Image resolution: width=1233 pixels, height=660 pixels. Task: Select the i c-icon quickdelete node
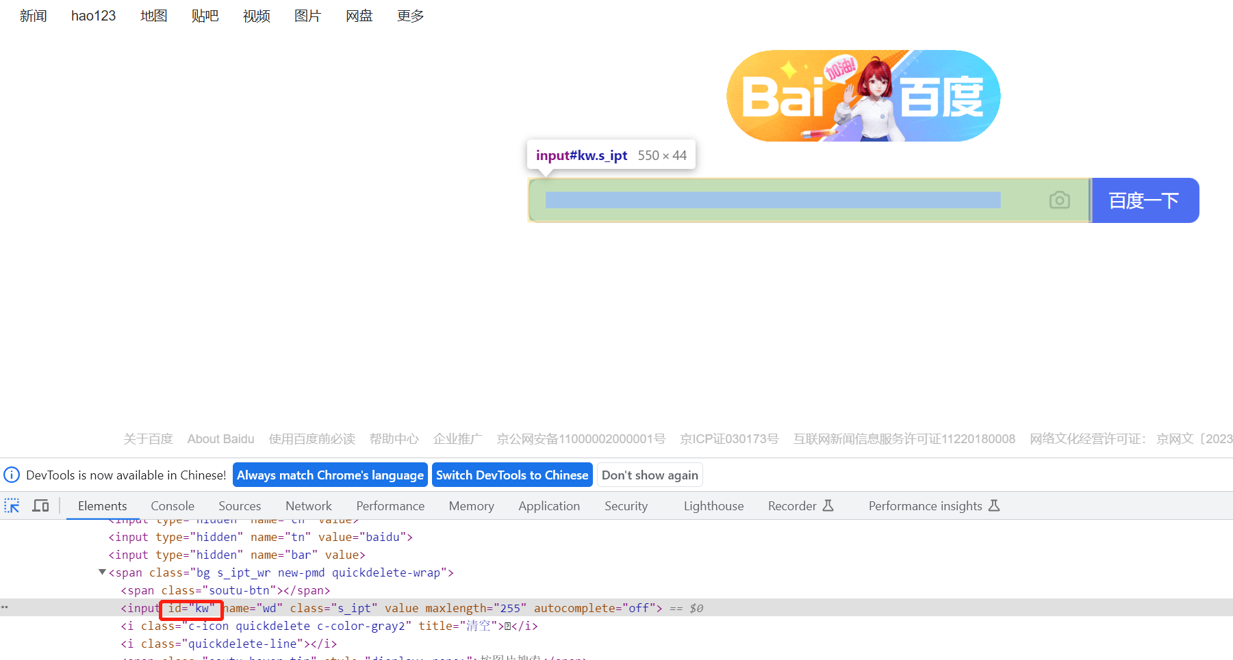tap(329, 626)
